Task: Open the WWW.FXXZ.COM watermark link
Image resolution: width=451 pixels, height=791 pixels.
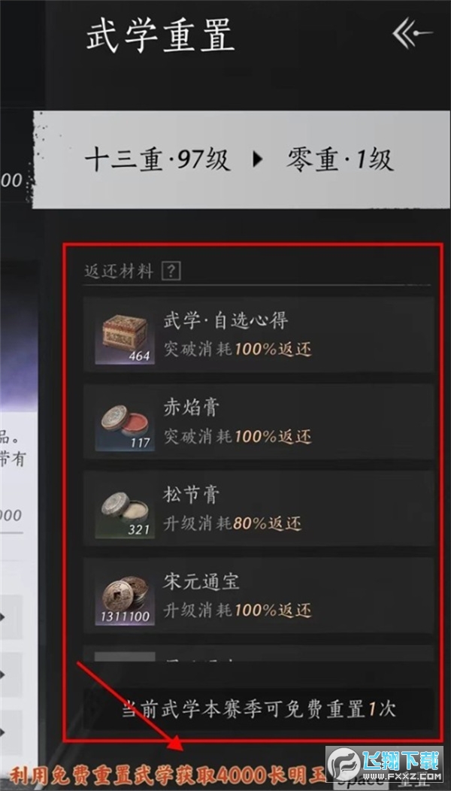Action: point(402,776)
